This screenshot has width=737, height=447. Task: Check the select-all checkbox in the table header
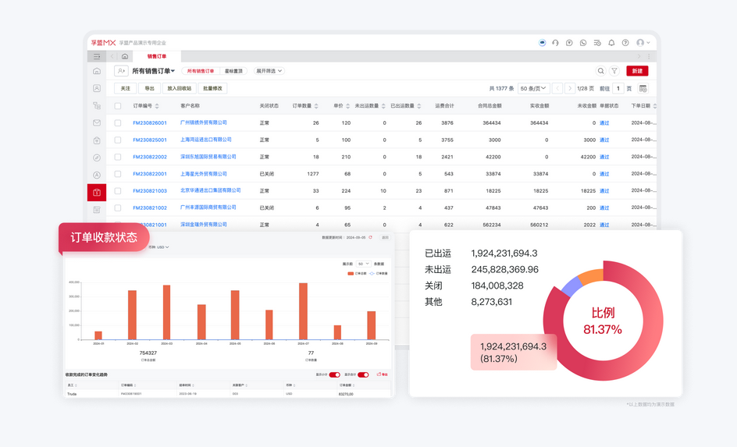point(118,106)
